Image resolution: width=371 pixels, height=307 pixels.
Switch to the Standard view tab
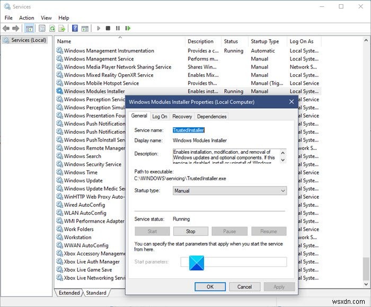click(x=96, y=293)
